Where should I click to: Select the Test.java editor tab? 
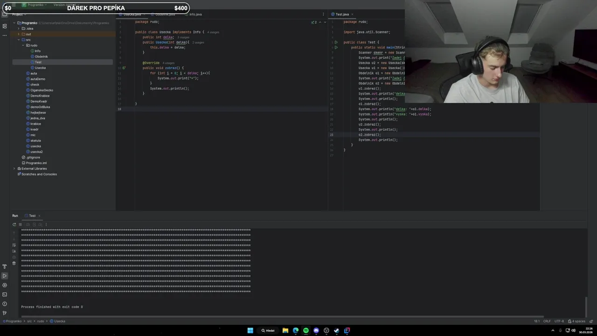342,14
